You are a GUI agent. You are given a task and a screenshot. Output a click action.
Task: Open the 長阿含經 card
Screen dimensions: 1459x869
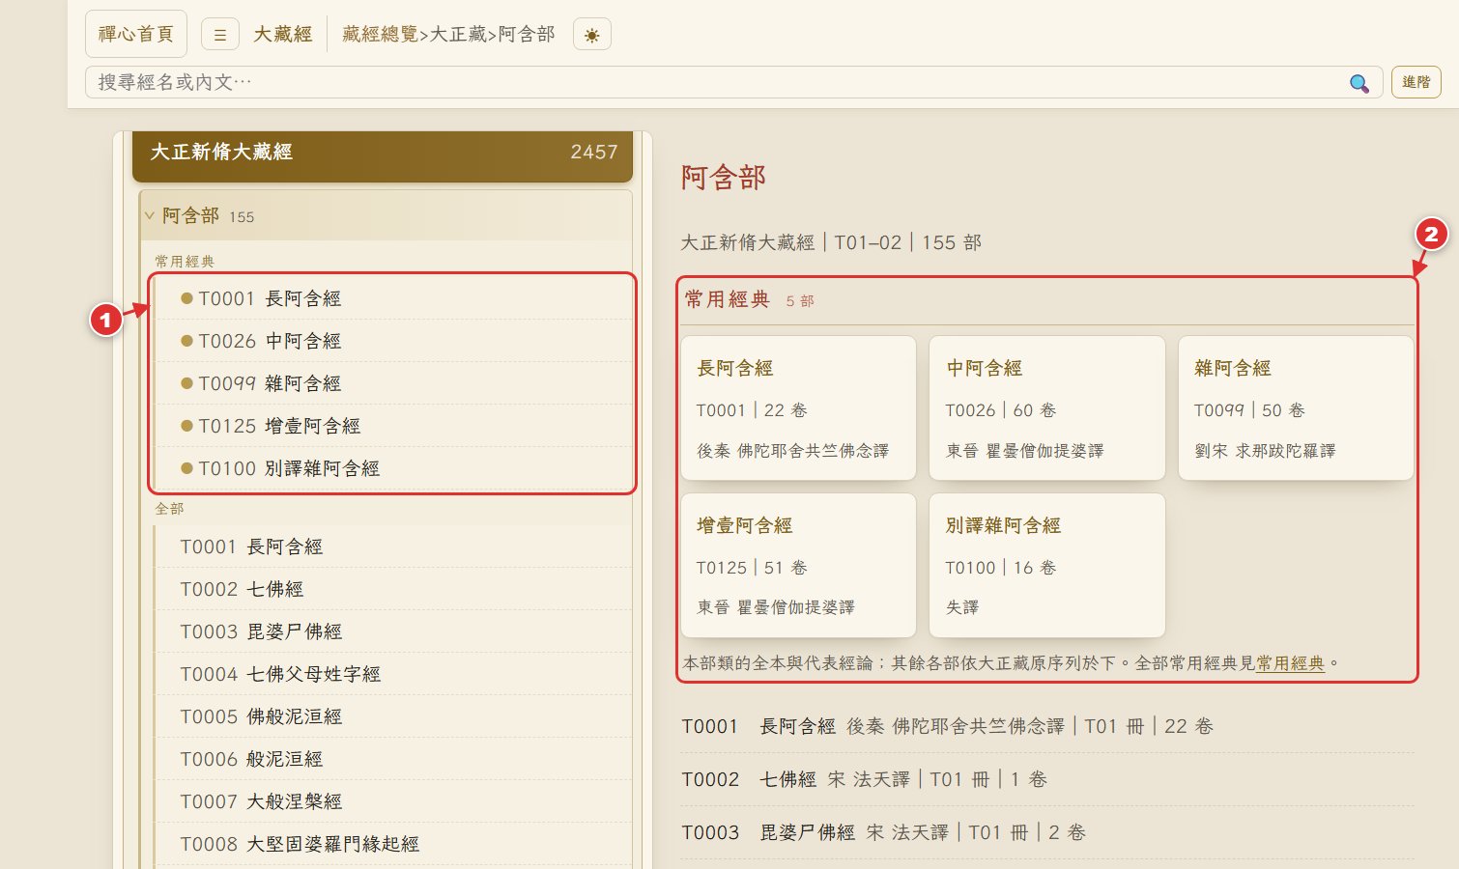(x=798, y=407)
